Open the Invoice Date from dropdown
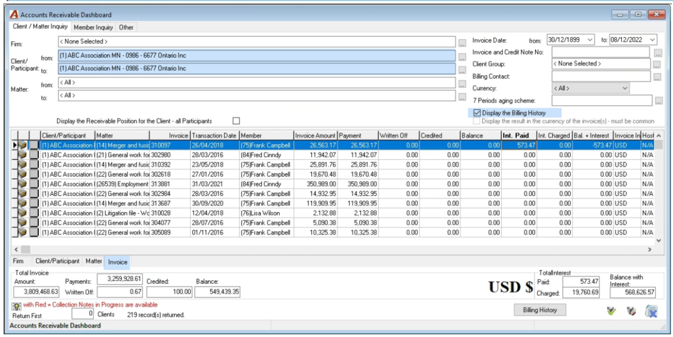The height and width of the screenshot is (337, 673). (589, 40)
